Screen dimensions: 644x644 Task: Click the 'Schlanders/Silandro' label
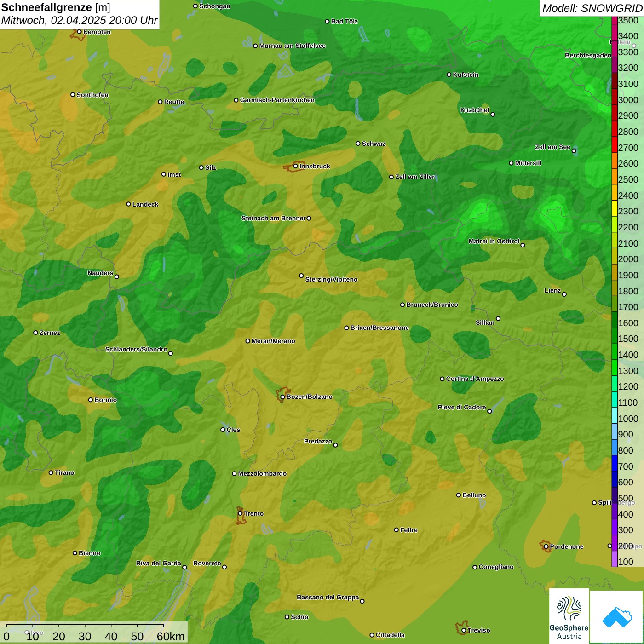[136, 349]
